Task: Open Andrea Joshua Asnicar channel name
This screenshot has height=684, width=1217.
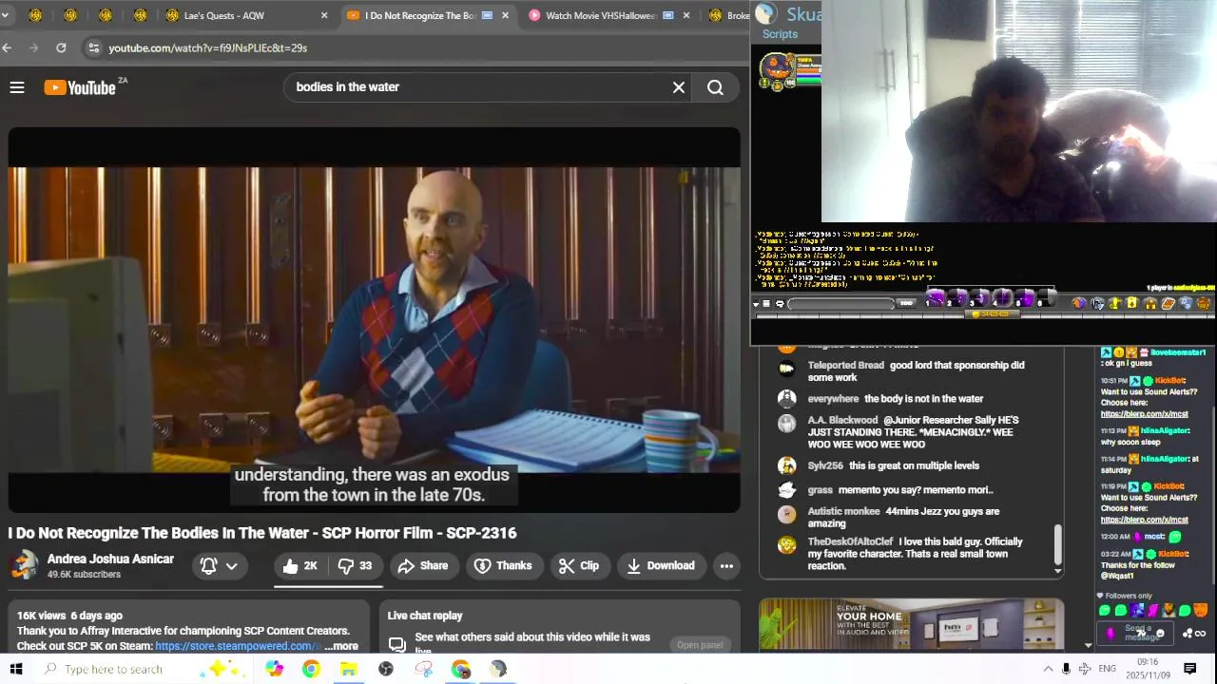Action: [x=110, y=560]
